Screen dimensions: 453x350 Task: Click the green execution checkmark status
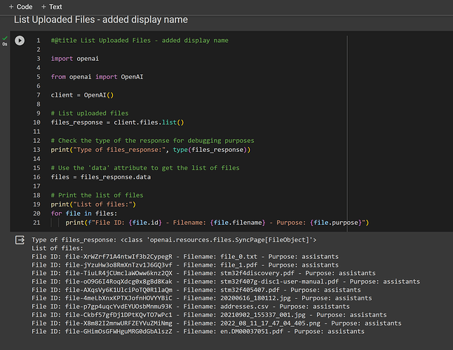pyautogui.click(x=5, y=38)
